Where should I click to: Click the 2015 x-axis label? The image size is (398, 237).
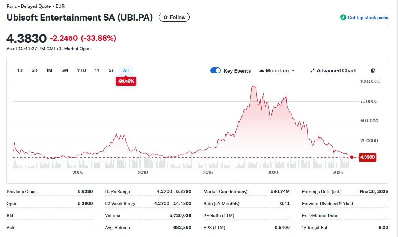click(x=208, y=173)
